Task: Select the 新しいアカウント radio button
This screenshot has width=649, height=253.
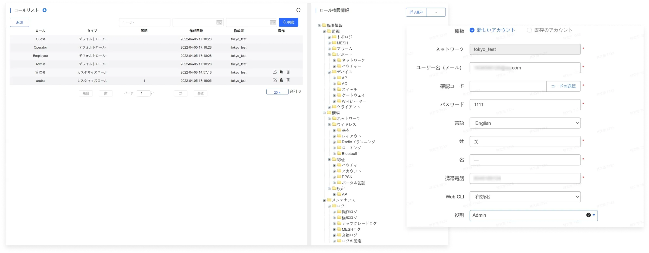Action: tap(472, 30)
